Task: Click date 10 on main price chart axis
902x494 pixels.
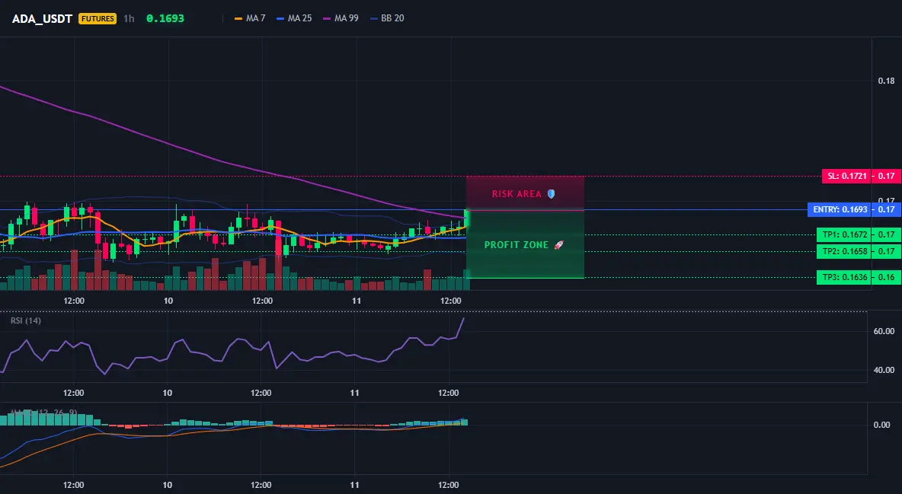Action: tap(168, 301)
